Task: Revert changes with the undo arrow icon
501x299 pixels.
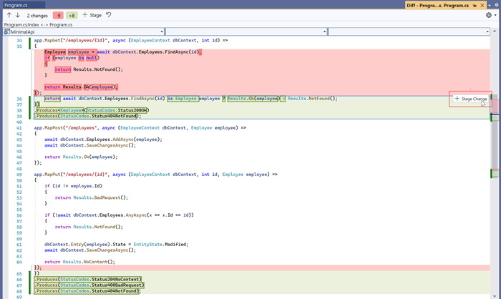Action: point(109,15)
